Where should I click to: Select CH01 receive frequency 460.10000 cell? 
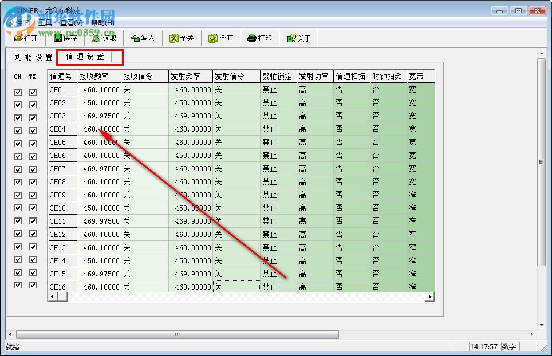click(99, 90)
